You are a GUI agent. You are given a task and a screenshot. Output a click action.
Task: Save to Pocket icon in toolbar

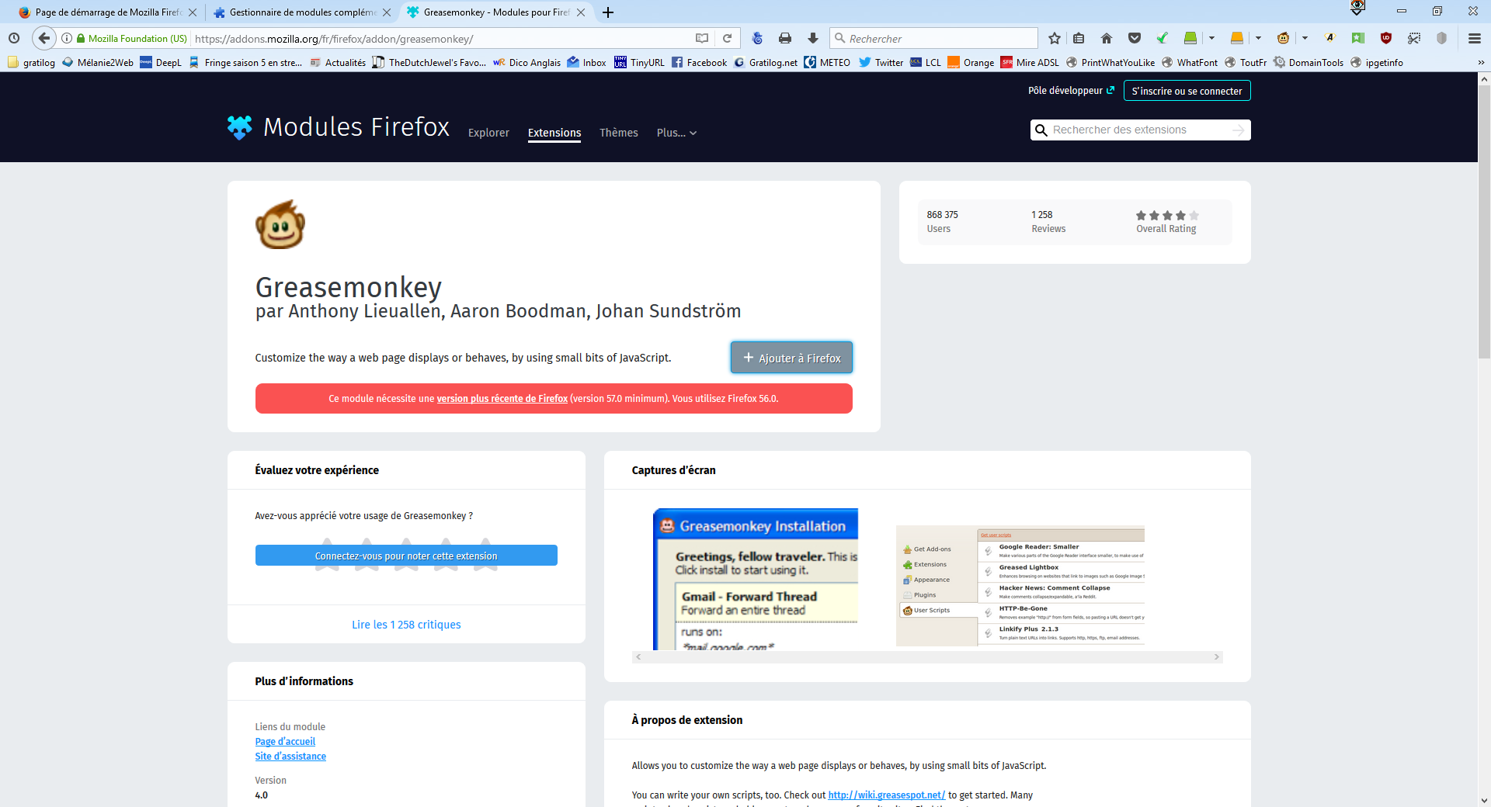pos(1135,38)
